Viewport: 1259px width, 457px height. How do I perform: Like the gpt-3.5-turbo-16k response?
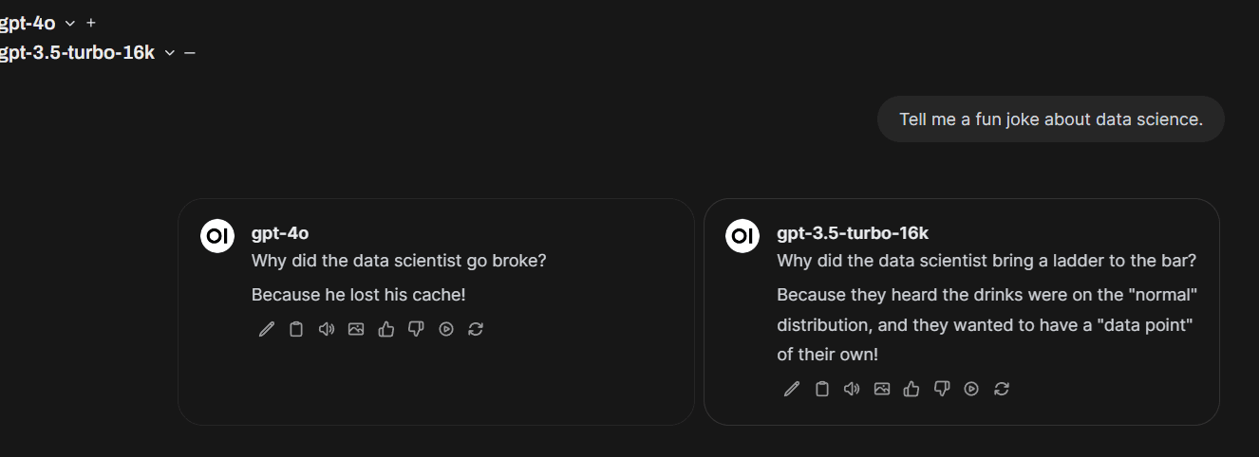[911, 389]
